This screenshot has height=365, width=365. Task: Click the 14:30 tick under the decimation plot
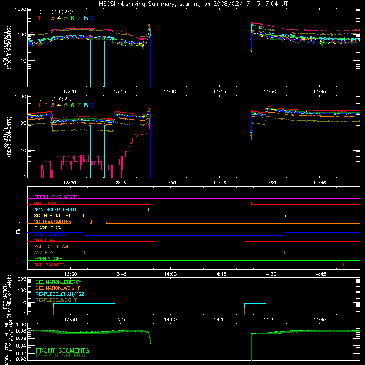(x=270, y=320)
